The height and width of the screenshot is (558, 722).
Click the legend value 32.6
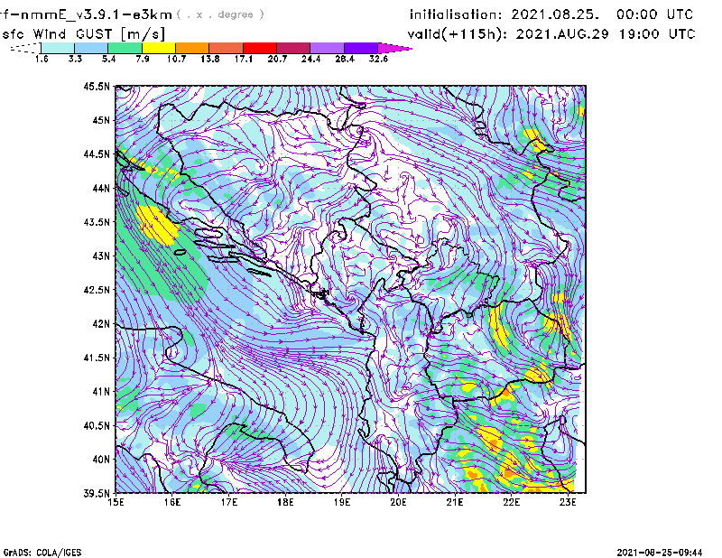[378, 59]
